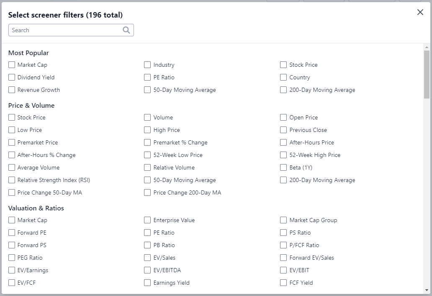
Task: Check the After-Hours % Change filter
Action: point(11,155)
